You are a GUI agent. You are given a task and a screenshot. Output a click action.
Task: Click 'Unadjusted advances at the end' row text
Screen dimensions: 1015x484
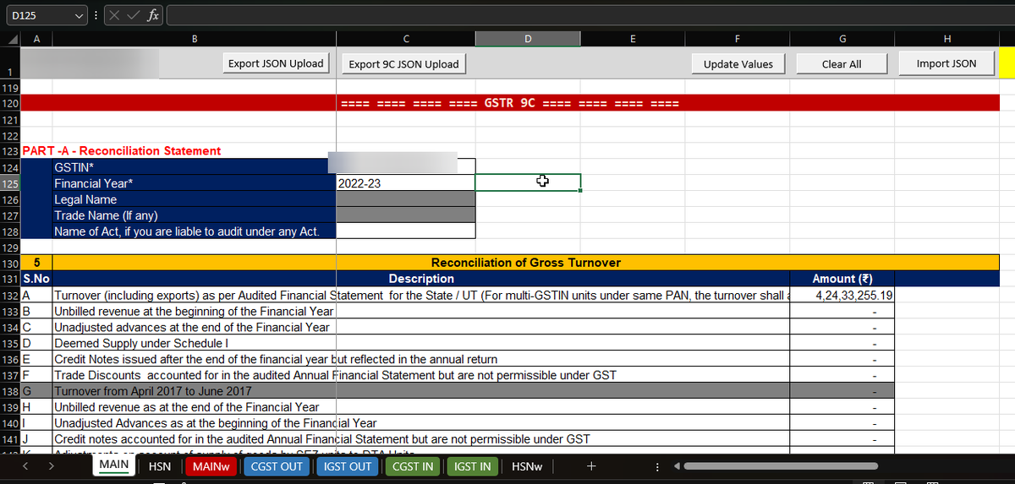(192, 328)
